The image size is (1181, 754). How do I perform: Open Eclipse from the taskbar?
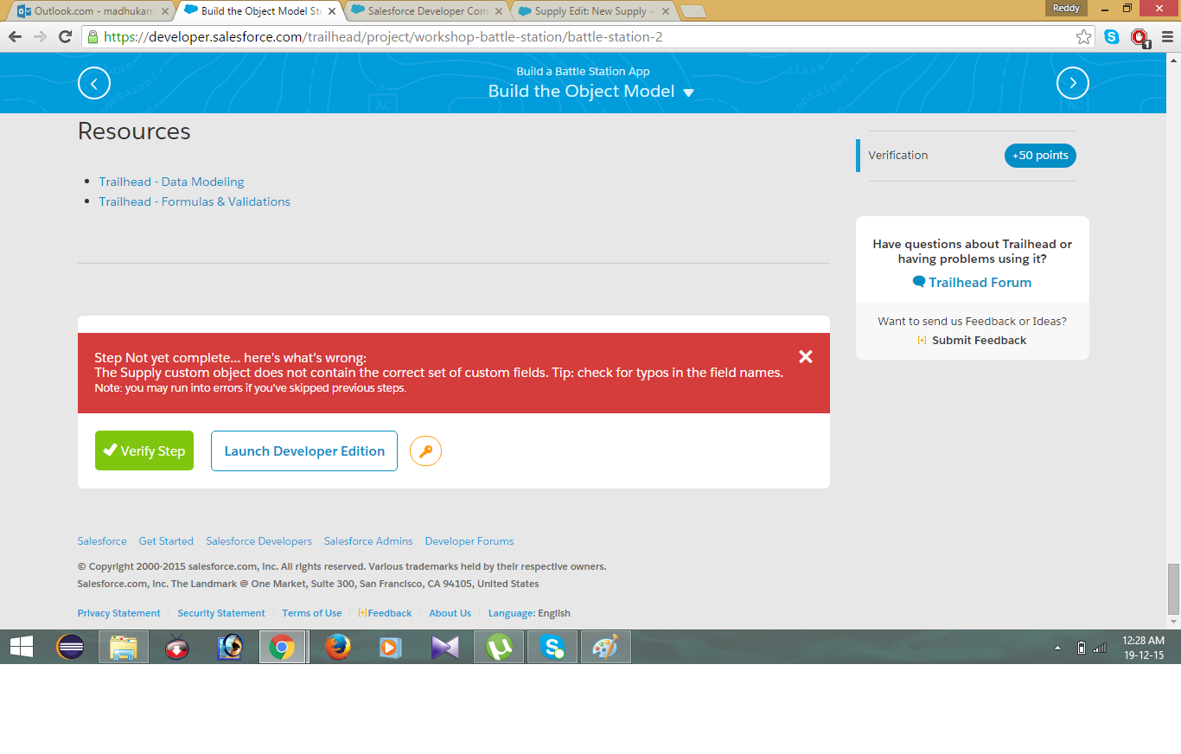(x=70, y=647)
